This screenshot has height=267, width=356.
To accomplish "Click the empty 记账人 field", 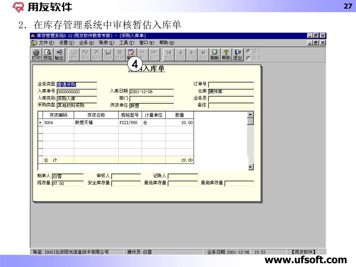I will 183,176.
